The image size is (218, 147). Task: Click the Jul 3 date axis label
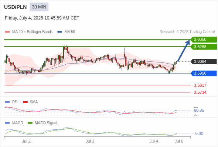point(90,141)
